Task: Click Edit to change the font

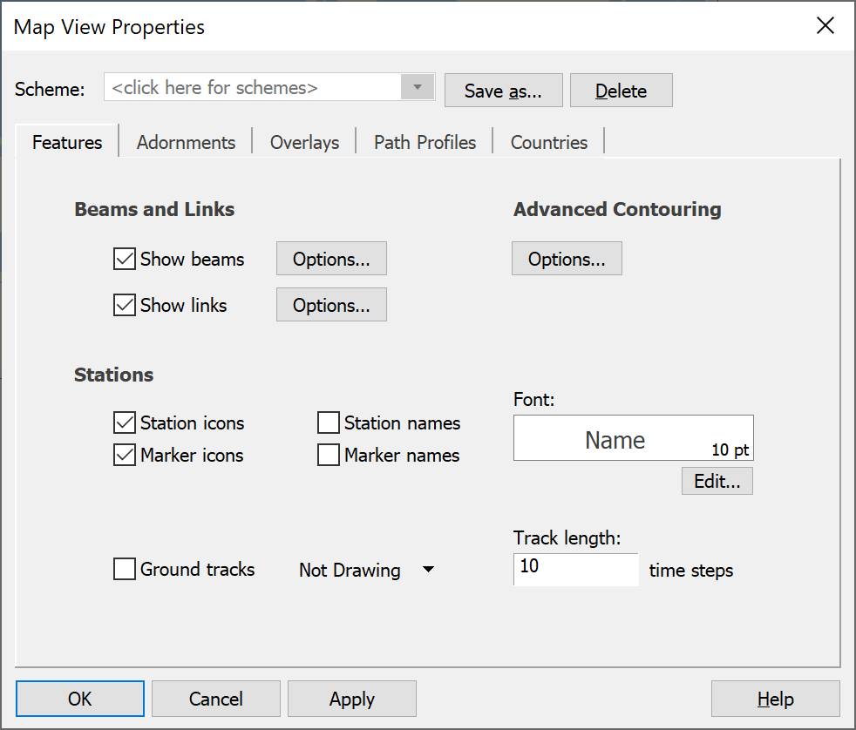Action: point(717,481)
